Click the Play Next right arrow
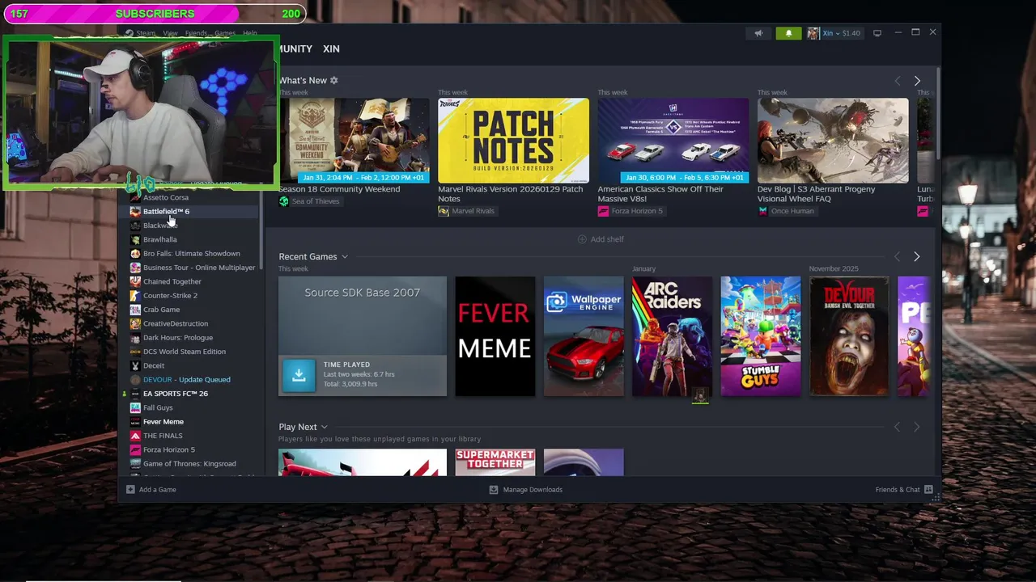Image resolution: width=1036 pixels, height=582 pixels. click(x=916, y=427)
